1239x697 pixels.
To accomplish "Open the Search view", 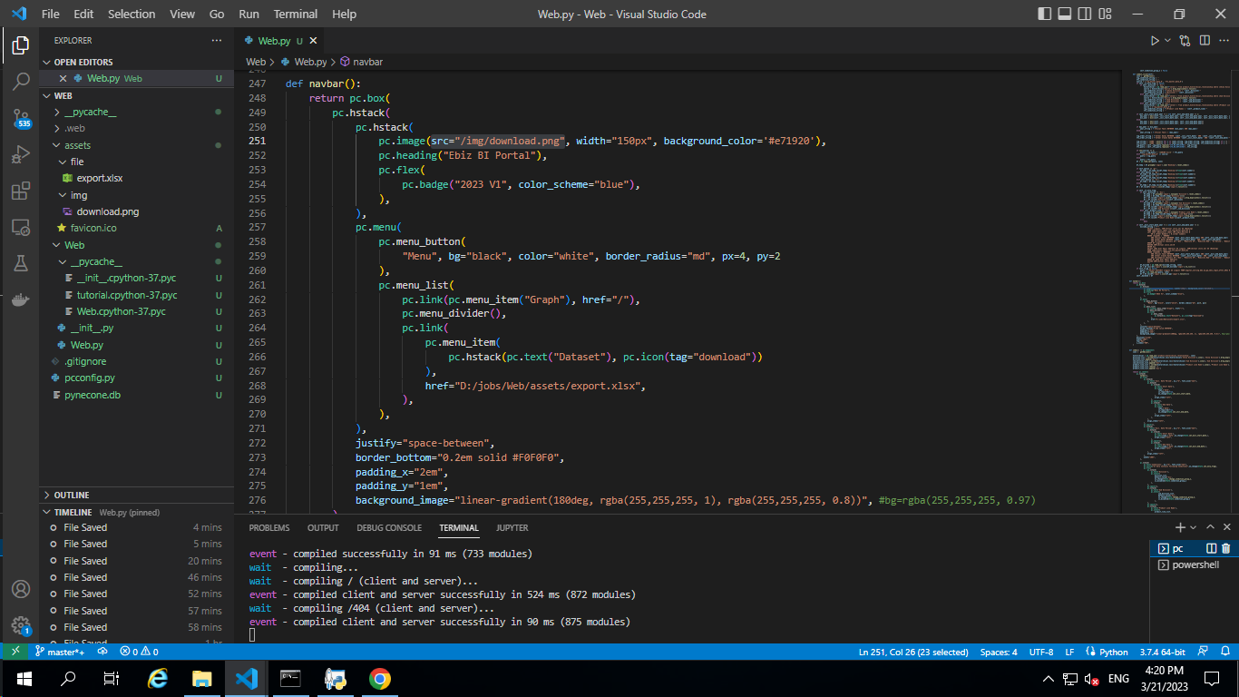I will (22, 81).
